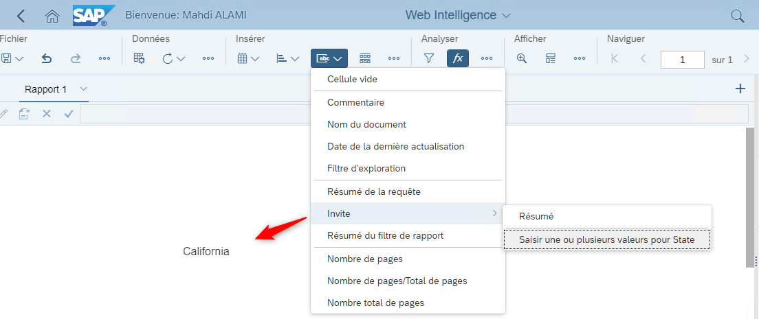Click the filter funnel icon in Analyser

[x=428, y=58]
